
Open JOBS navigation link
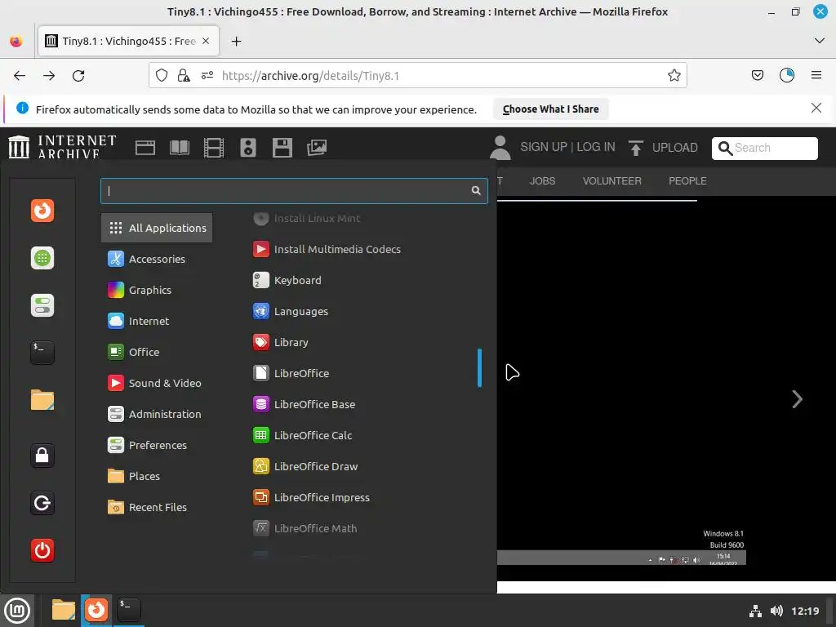point(542,181)
